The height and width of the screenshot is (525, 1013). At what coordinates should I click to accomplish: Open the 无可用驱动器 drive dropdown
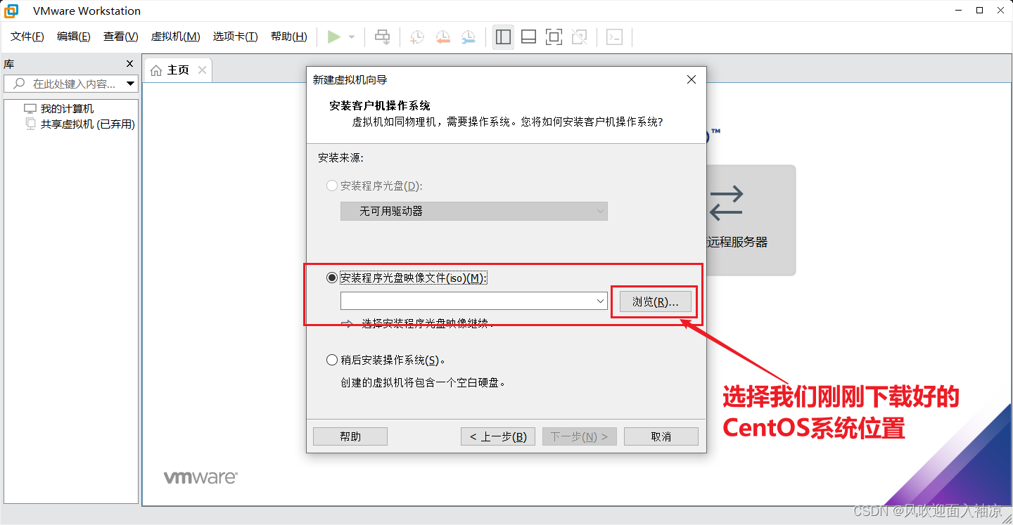(x=474, y=211)
